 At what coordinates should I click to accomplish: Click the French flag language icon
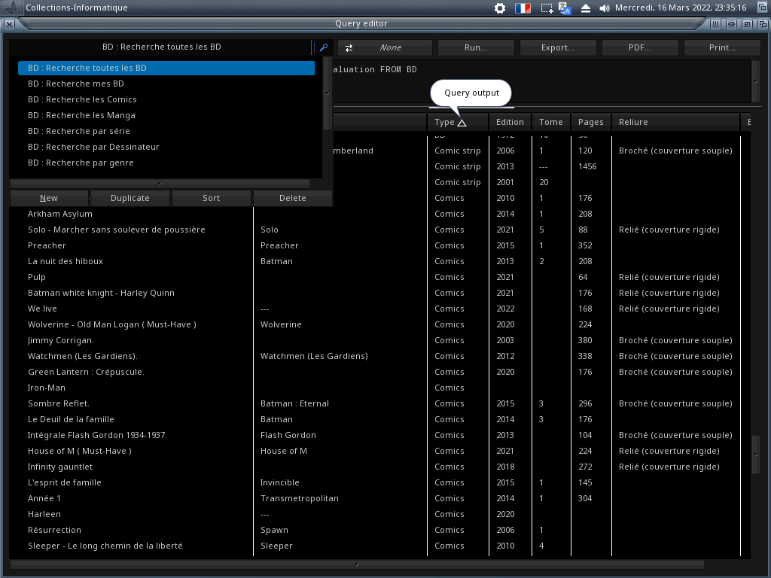(523, 8)
